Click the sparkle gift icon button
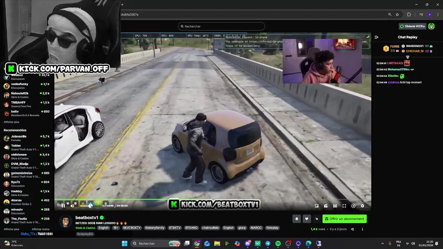The height and width of the screenshot is (249, 443). coord(317,219)
